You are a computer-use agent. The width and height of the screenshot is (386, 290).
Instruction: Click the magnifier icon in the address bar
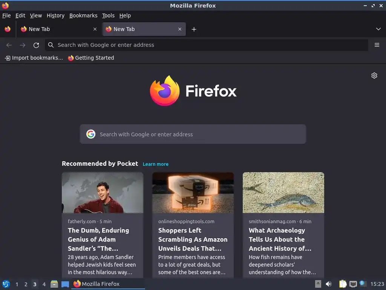coord(51,45)
